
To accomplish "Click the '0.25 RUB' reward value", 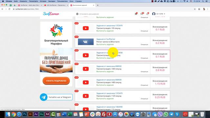I will pyautogui.click(x=160, y=97).
